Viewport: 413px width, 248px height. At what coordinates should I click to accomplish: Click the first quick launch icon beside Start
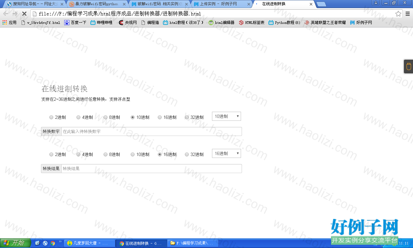[37, 243]
